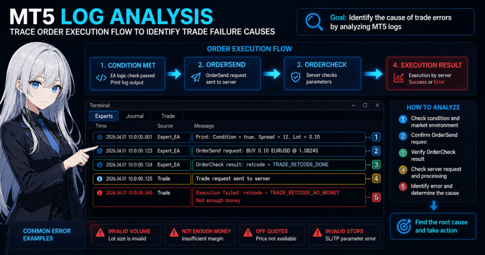Click the warning triangle beside Invalid Volume
This screenshot has height=255, width=485.
(100, 233)
